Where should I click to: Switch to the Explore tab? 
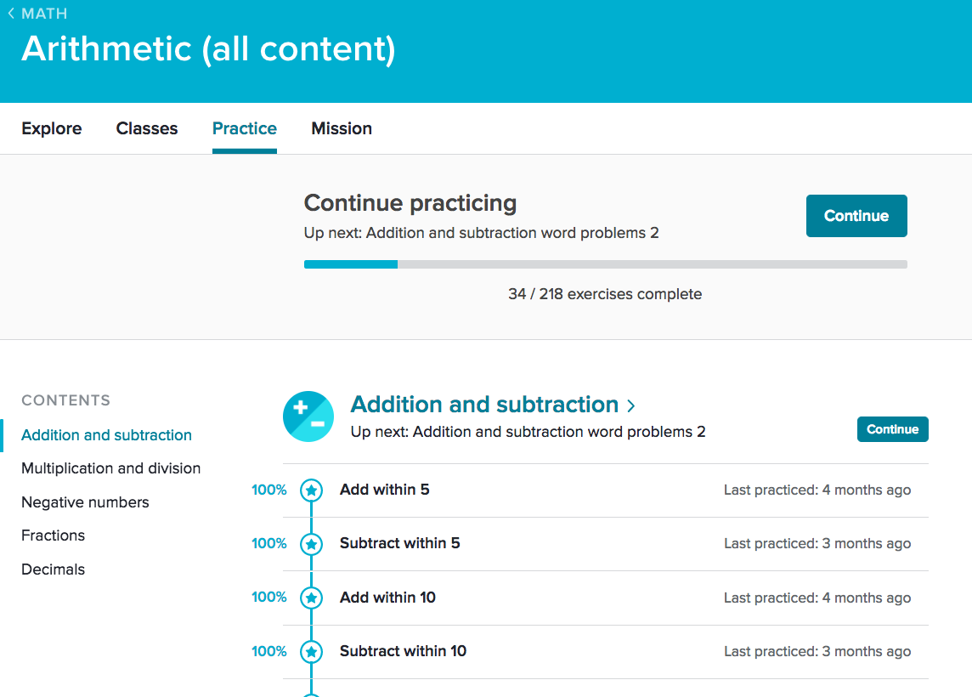(x=52, y=128)
